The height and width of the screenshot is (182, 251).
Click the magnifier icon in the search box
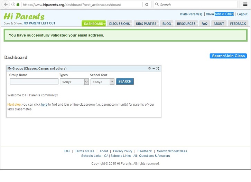tap(157, 4)
